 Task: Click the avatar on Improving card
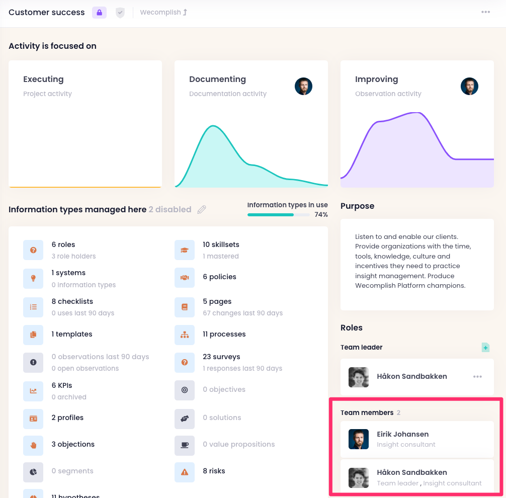coord(469,87)
